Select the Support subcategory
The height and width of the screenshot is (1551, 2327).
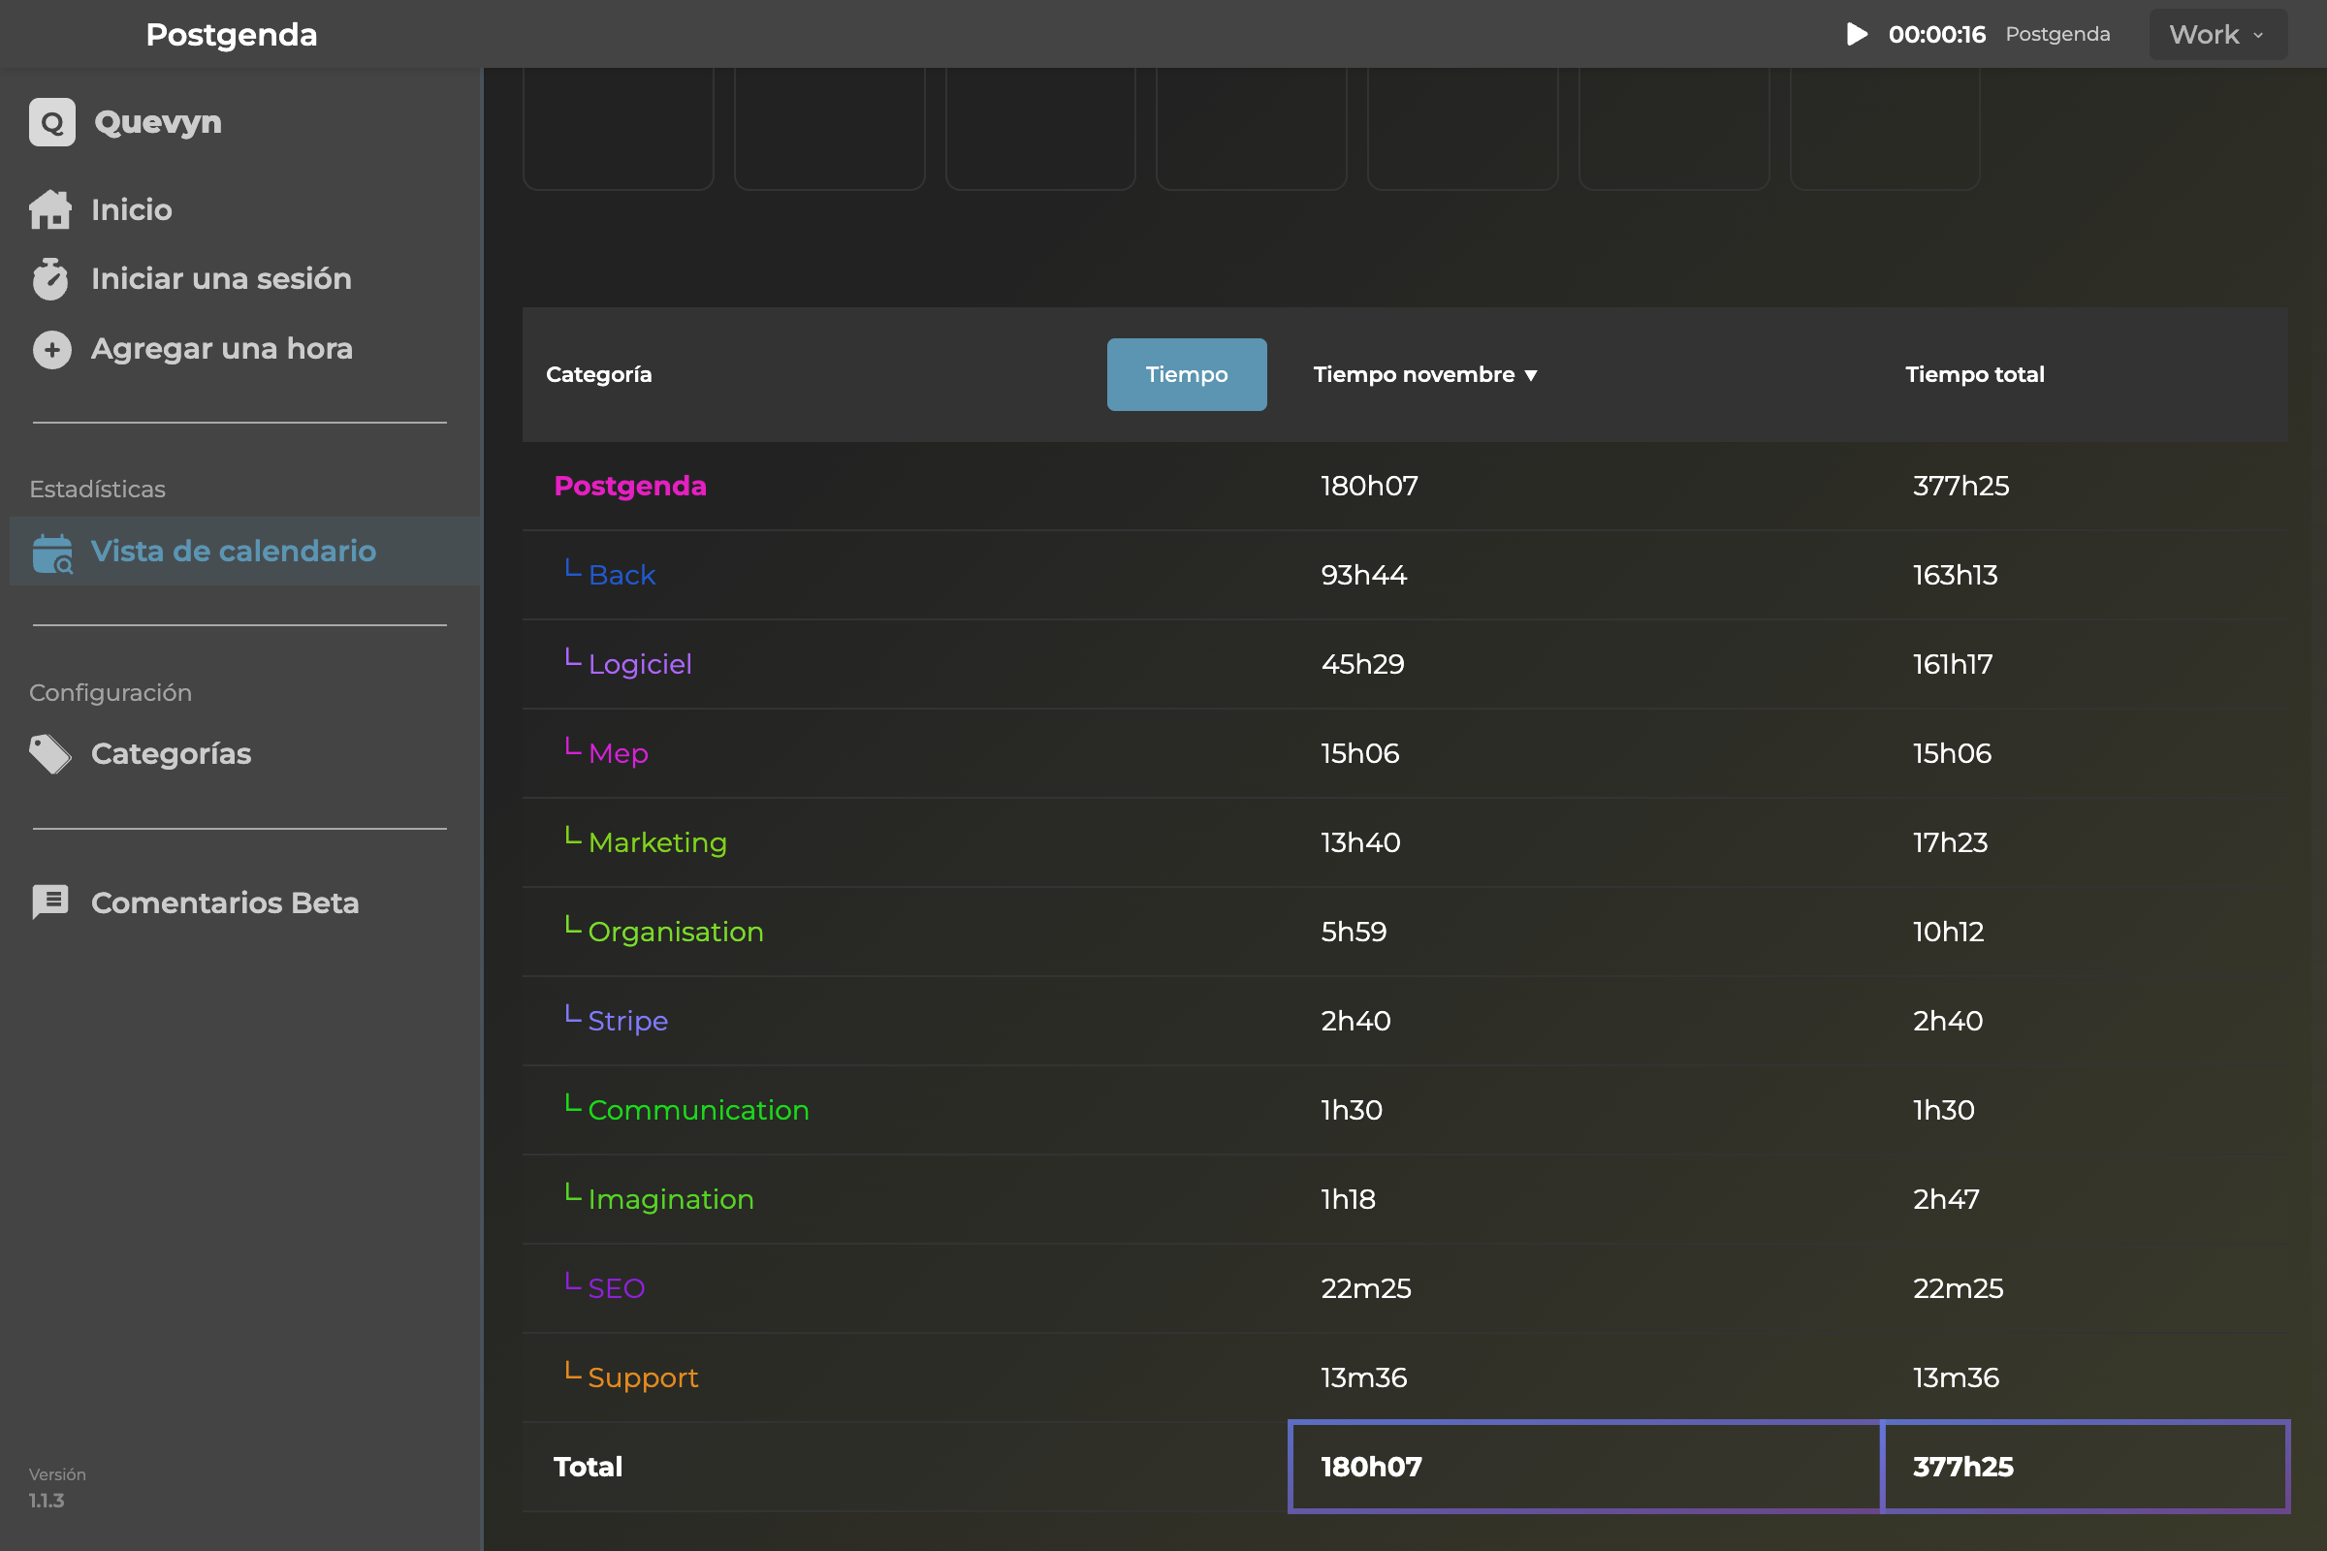coord(643,1377)
